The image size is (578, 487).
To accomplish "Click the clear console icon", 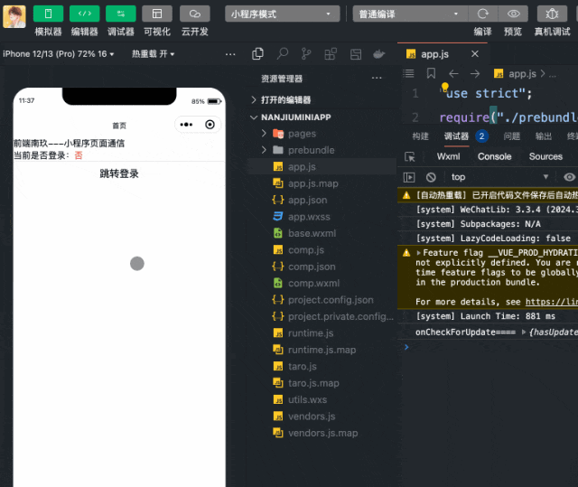I will coord(431,178).
